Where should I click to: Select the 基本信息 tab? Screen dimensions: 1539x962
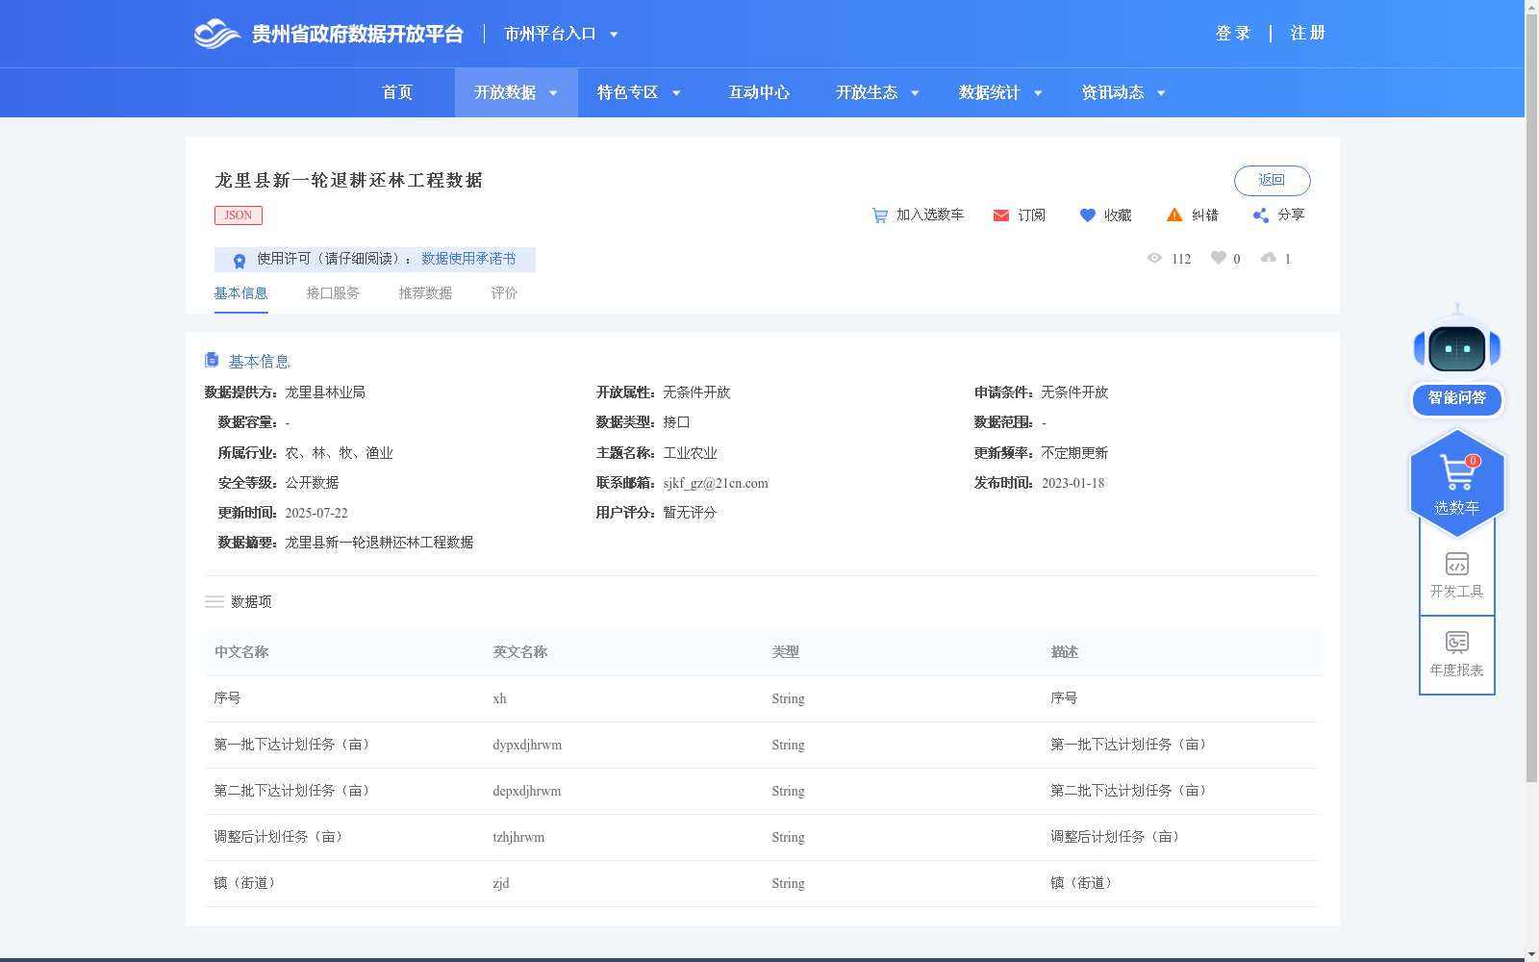pyautogui.click(x=240, y=293)
